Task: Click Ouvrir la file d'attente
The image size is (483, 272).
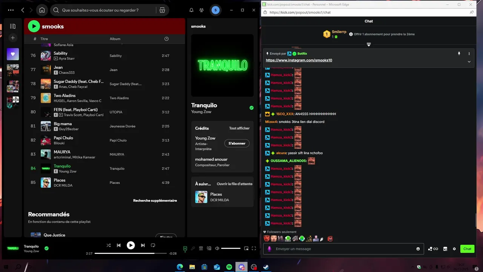Action: pos(234,184)
